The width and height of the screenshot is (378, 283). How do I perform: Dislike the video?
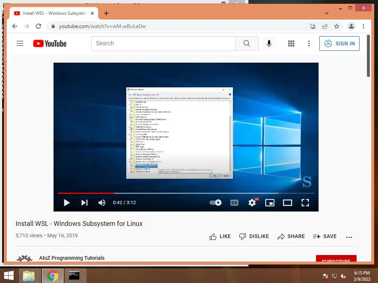pyautogui.click(x=254, y=237)
